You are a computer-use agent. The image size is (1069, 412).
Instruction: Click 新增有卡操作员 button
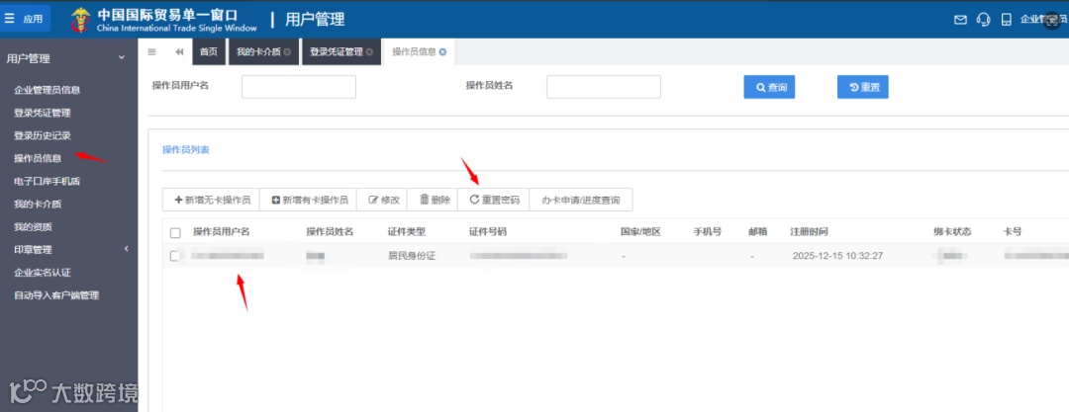point(309,200)
